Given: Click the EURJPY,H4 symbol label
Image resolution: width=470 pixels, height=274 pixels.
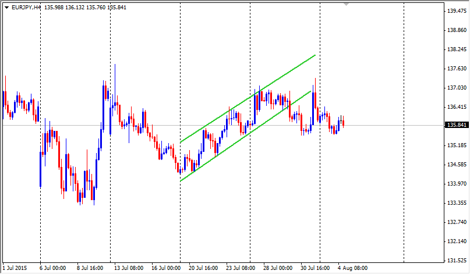Looking at the screenshot, I should coord(26,8).
